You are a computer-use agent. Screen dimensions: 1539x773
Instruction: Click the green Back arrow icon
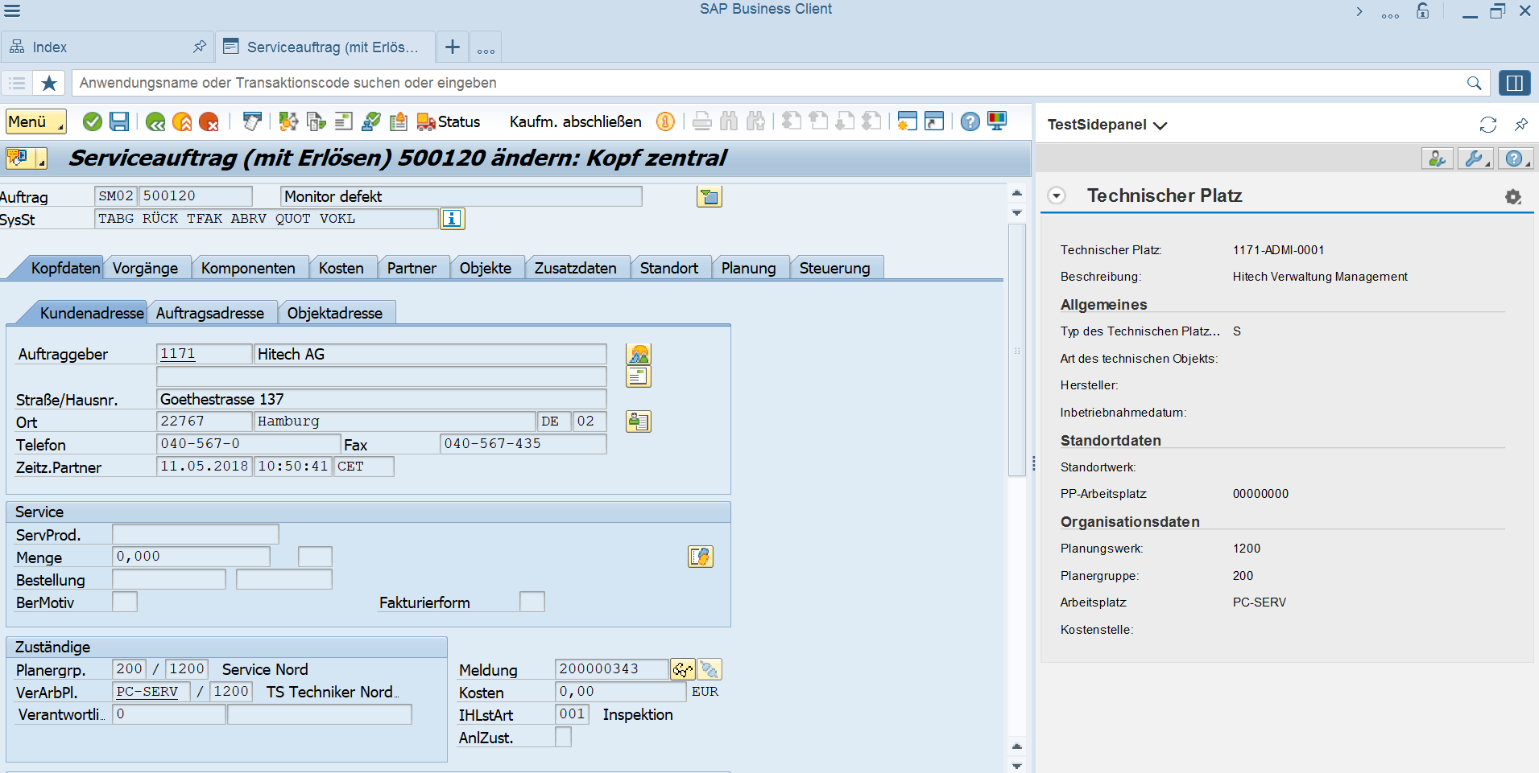155,121
